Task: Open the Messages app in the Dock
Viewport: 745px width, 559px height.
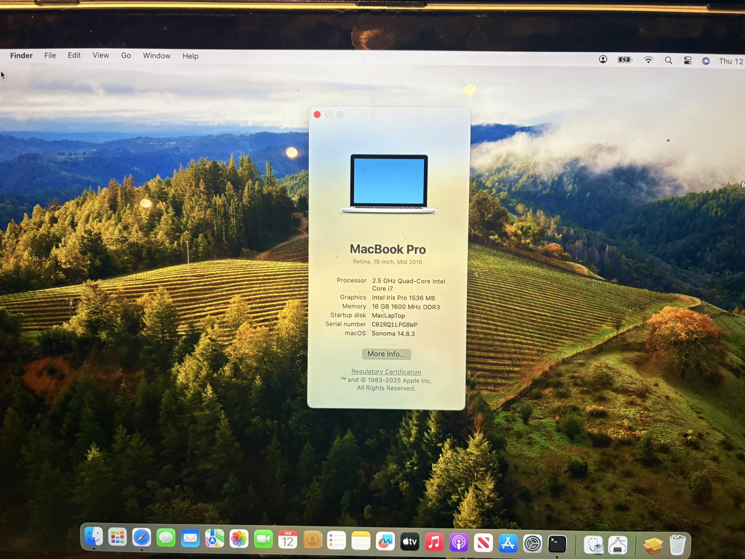Action: click(x=166, y=538)
